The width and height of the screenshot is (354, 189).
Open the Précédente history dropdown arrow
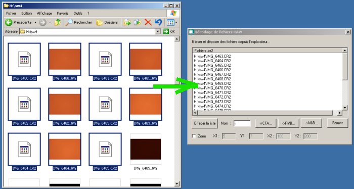(x=35, y=22)
